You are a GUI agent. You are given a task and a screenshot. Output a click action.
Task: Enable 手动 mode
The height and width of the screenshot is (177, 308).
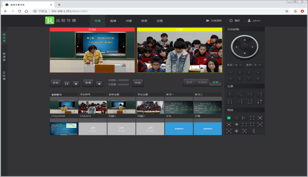point(215,82)
